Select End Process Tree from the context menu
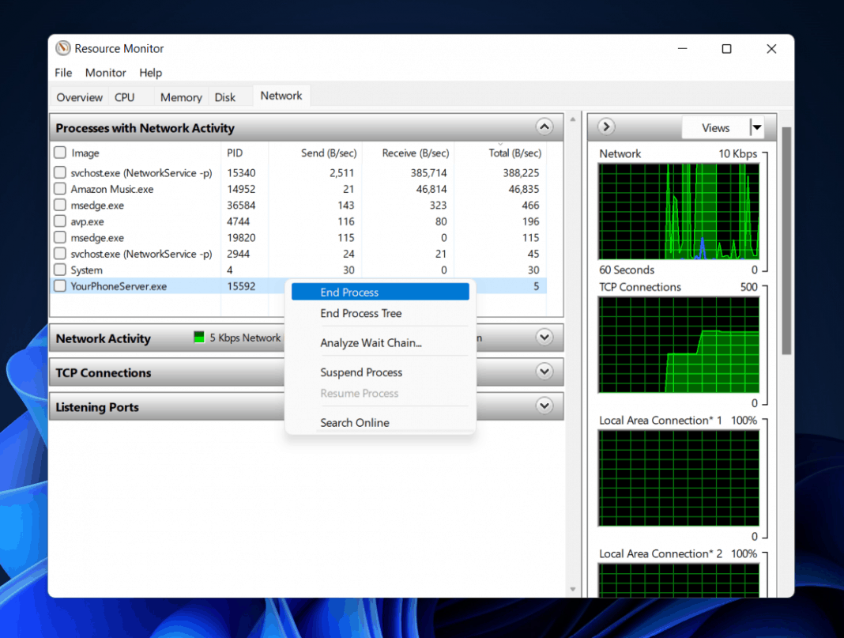844x638 pixels. coord(360,313)
